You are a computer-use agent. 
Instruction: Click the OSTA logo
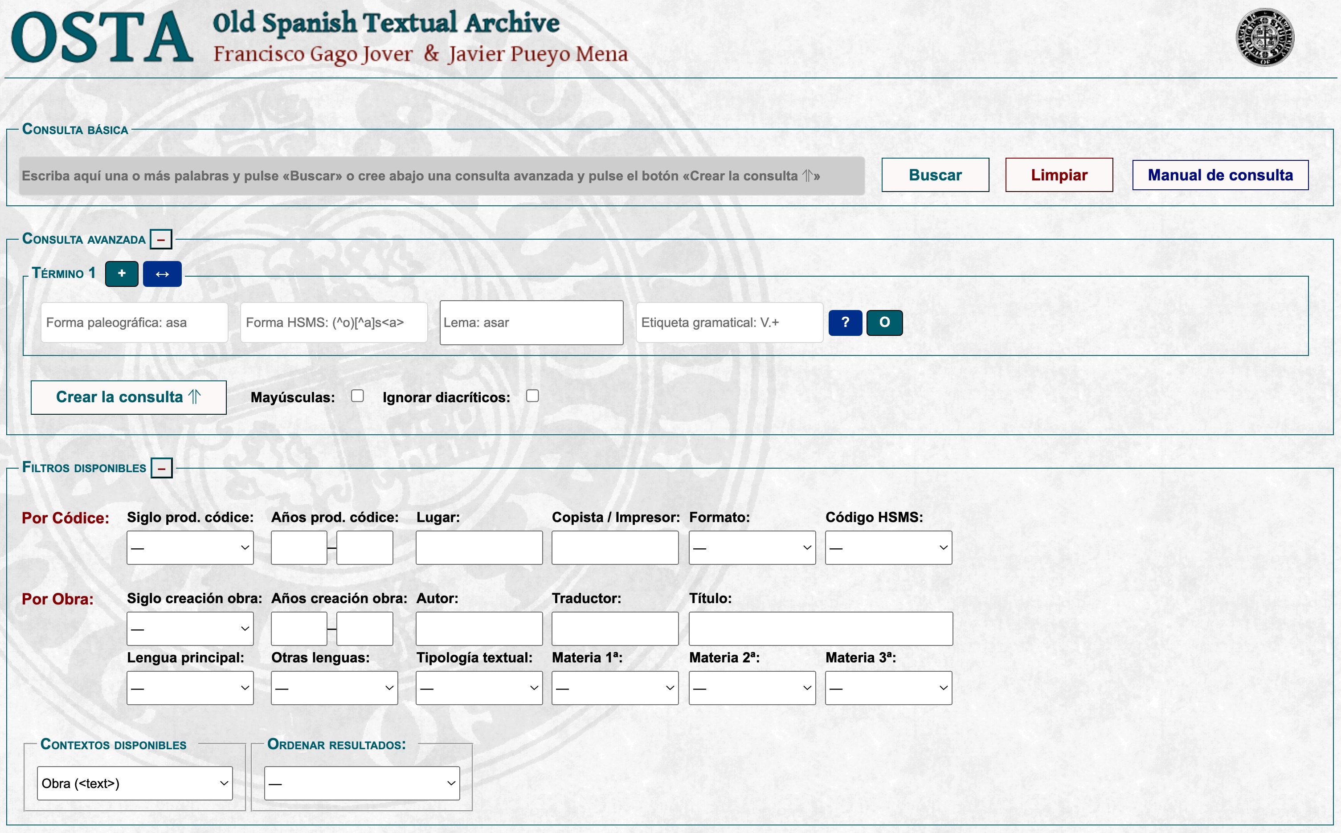click(x=102, y=37)
